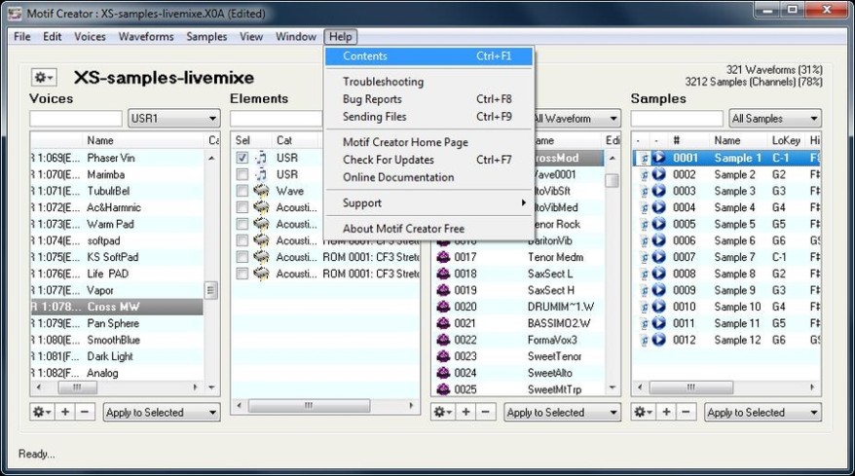Open Online Documentation entry

coord(428,177)
